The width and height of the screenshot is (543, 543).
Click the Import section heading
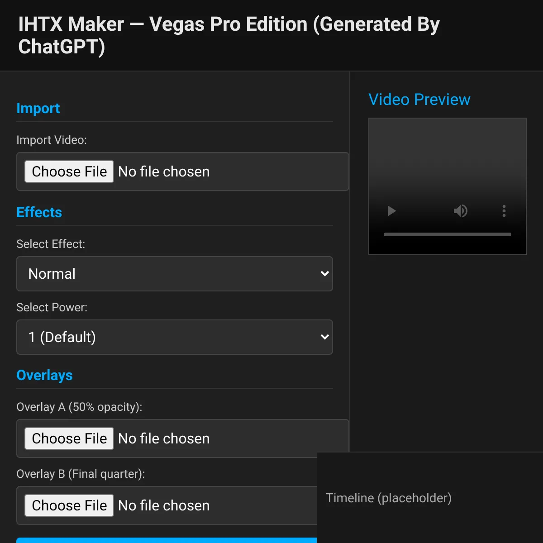tap(38, 108)
